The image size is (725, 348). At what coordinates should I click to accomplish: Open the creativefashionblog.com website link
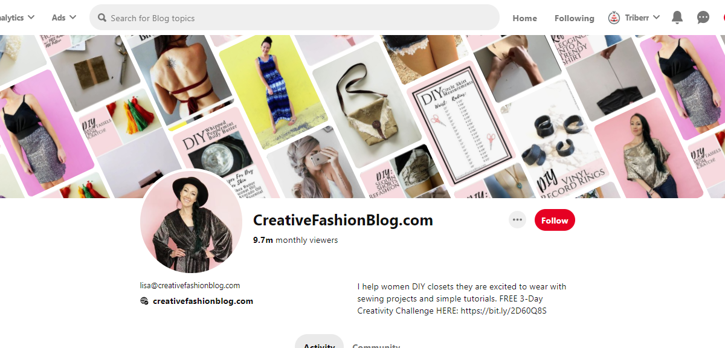(203, 301)
